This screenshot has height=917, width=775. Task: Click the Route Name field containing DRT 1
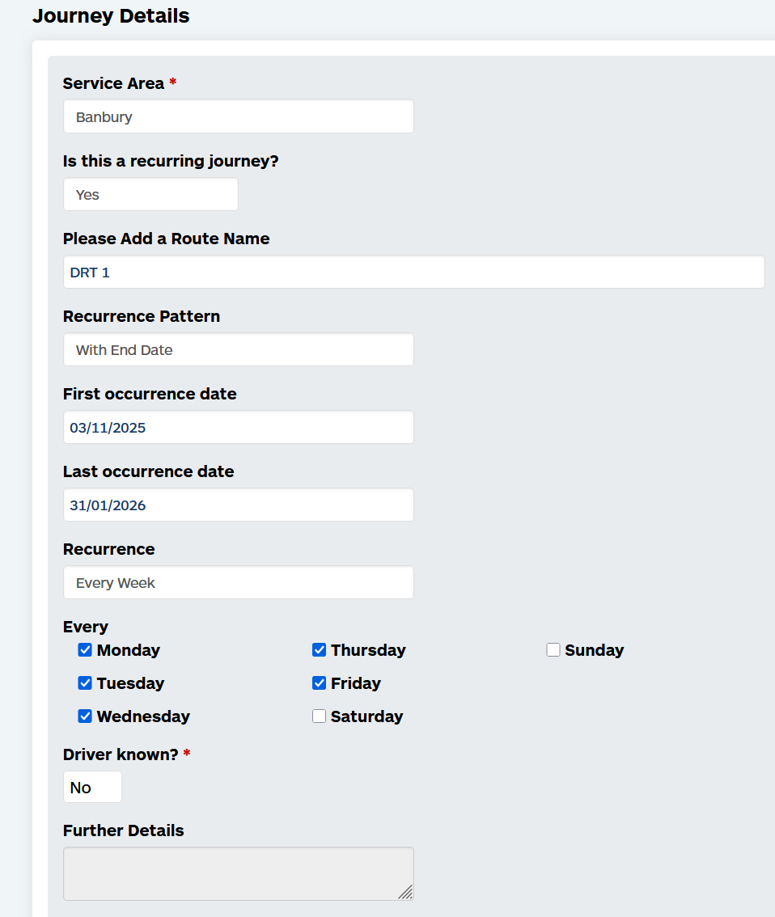click(413, 272)
